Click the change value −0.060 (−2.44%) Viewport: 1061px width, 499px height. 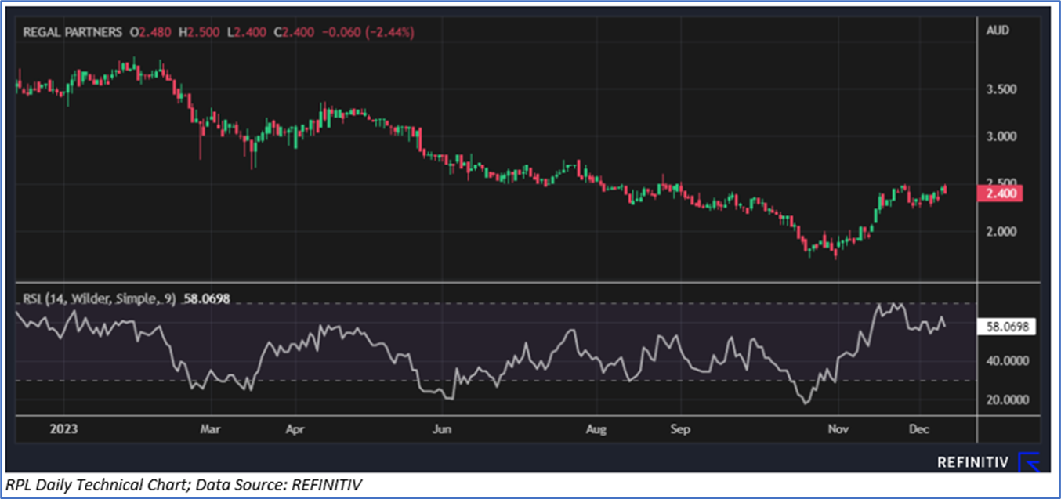pos(367,32)
